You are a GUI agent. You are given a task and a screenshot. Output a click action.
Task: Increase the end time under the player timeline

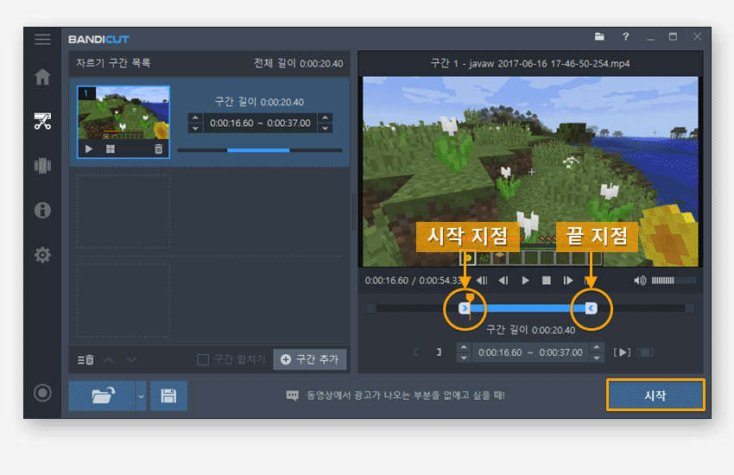[x=597, y=347]
